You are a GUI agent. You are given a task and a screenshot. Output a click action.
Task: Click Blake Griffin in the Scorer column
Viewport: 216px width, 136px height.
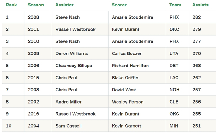[x=124, y=78]
